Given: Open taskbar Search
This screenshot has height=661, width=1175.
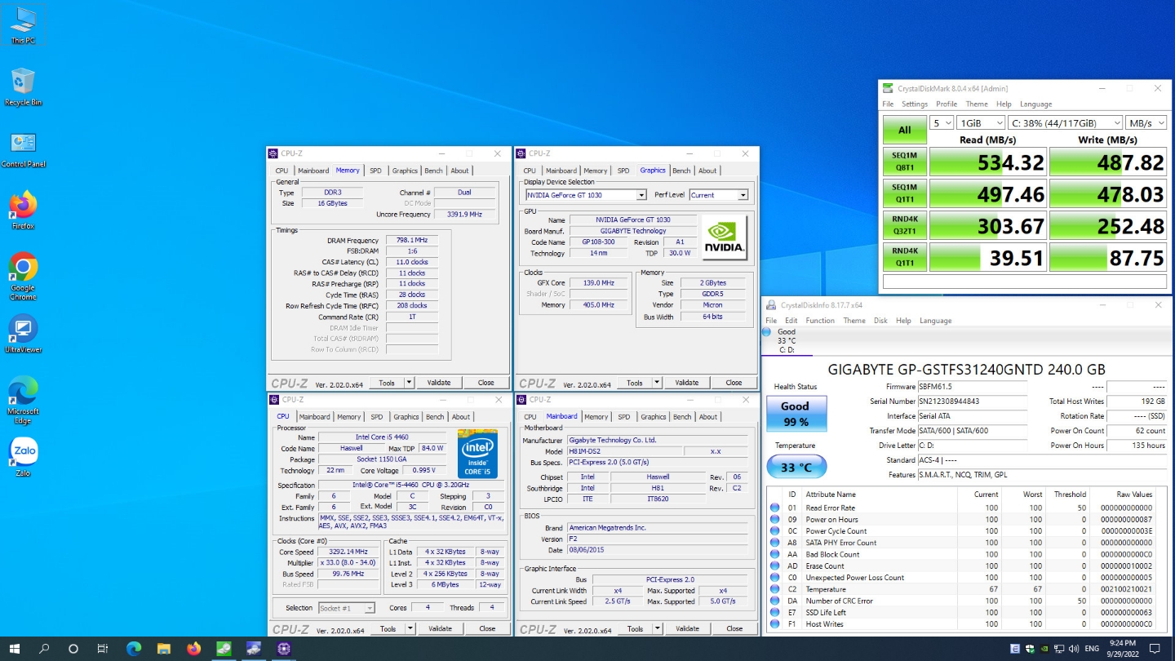Looking at the screenshot, I should (44, 649).
